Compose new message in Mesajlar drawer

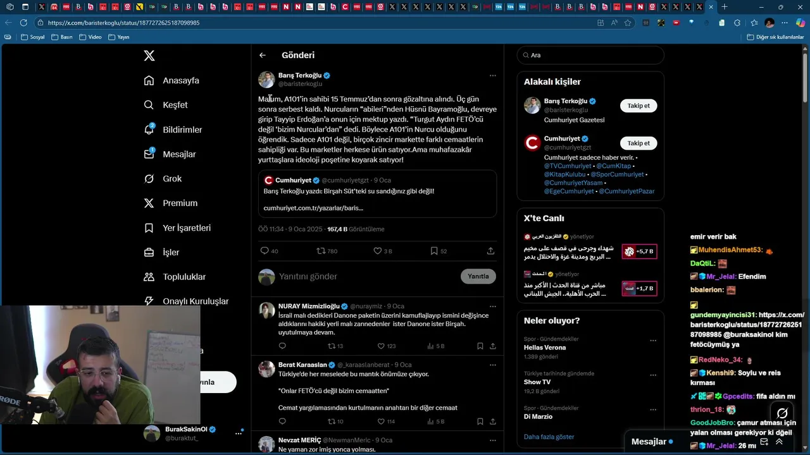764,442
